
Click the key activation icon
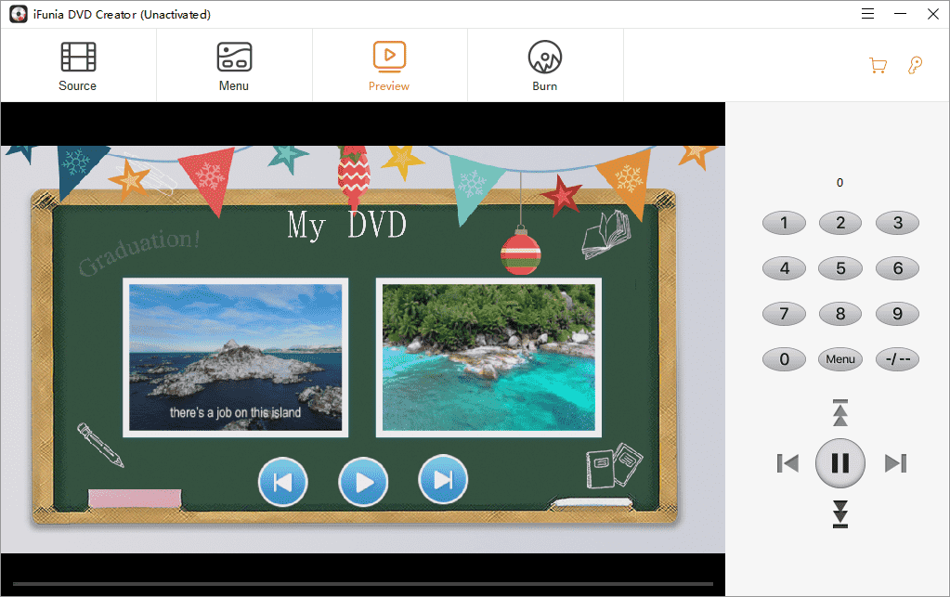pos(915,65)
